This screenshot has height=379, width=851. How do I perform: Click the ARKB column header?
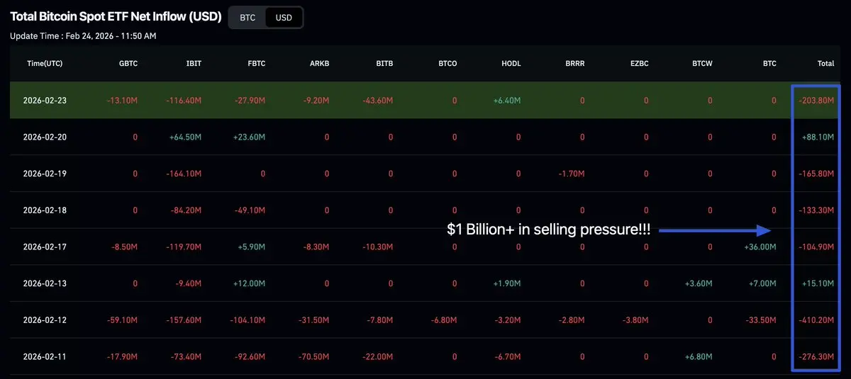tap(319, 64)
